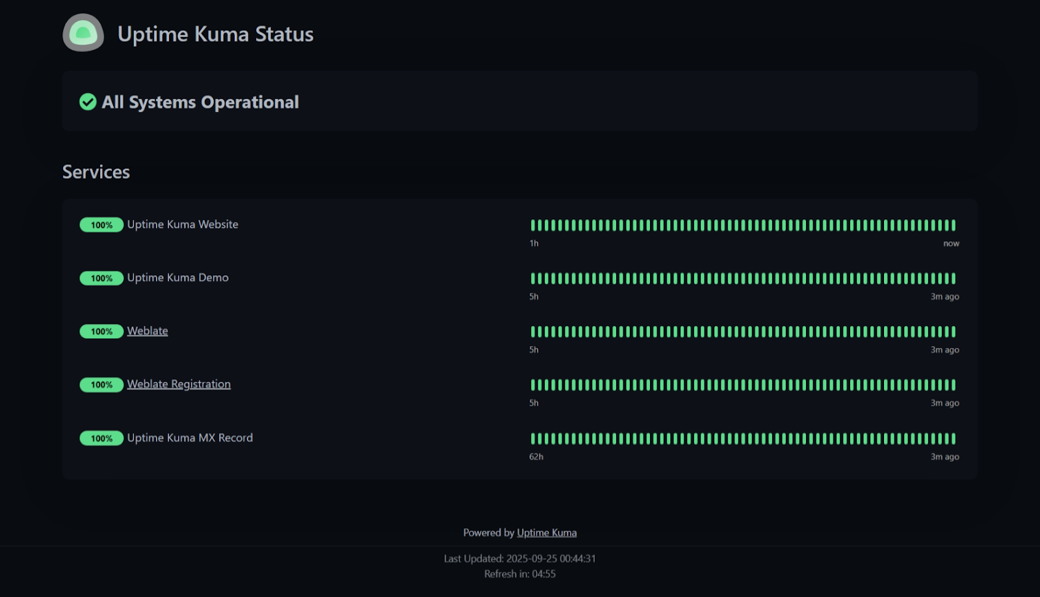Click the All Systems Operational banner text
The width and height of the screenshot is (1040, 597).
[x=200, y=102]
